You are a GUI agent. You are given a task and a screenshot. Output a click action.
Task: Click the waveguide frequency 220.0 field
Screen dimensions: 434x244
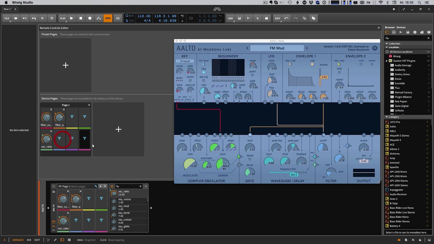pos(294,175)
